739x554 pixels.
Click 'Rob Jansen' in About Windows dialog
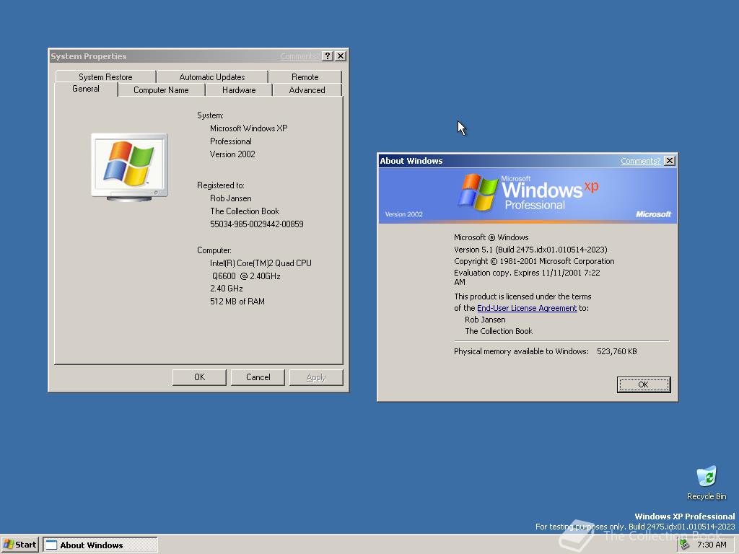[x=485, y=320]
